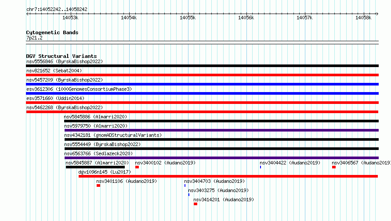Select the DGV Structural Variants track title

click(62, 56)
